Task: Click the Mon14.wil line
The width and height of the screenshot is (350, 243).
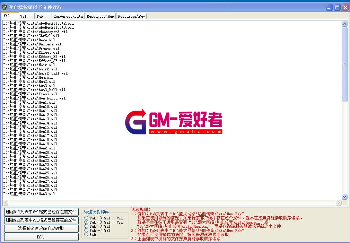Action: tap(30, 123)
